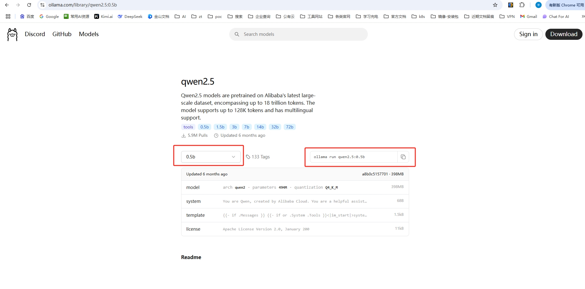Open the Google bookmark
The width and height of the screenshot is (585, 289).
tap(49, 16)
